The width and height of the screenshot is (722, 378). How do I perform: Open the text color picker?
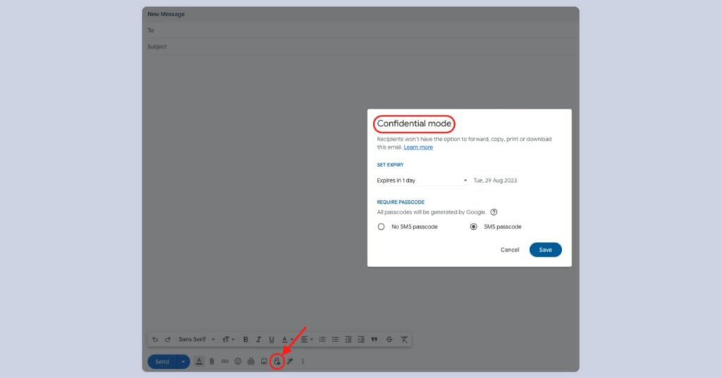pos(286,339)
